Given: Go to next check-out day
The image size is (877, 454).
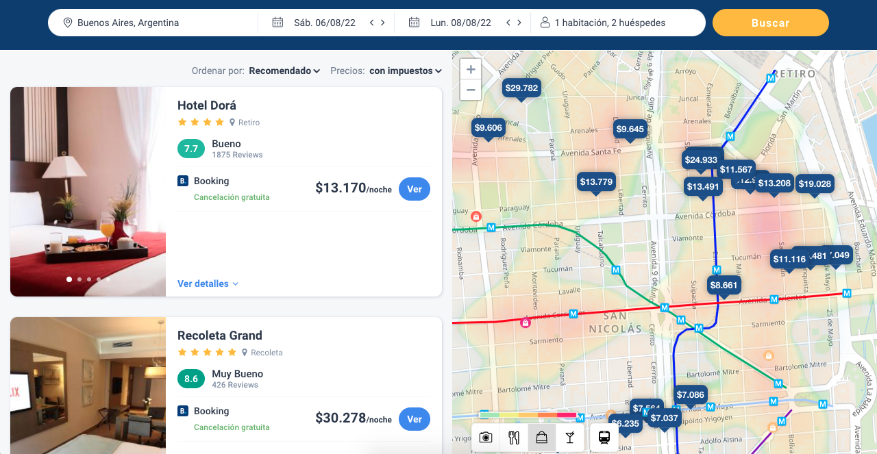Looking at the screenshot, I should 519,23.
